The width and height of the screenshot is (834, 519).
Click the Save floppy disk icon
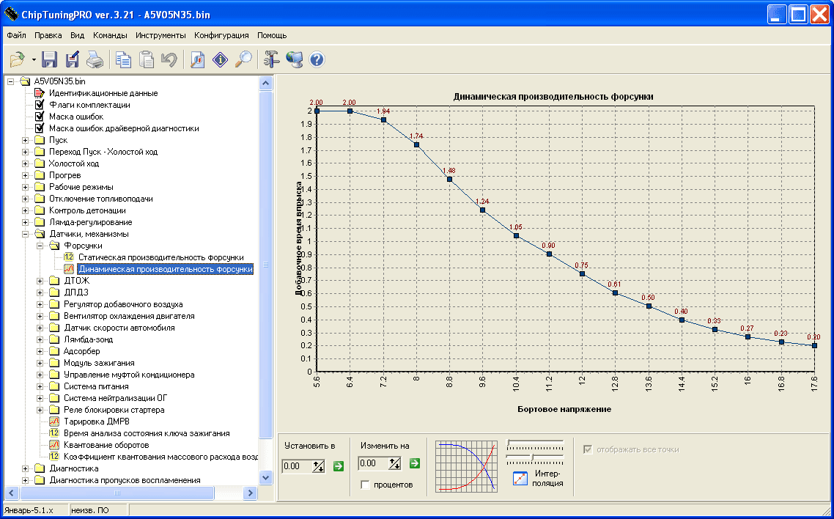[49, 59]
